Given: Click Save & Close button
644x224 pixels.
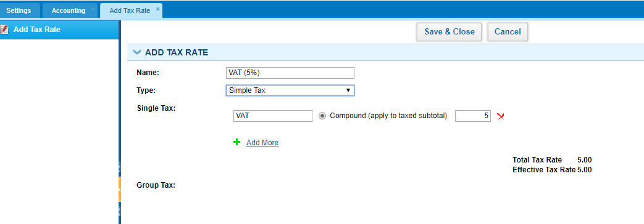Looking at the screenshot, I should click(450, 32).
